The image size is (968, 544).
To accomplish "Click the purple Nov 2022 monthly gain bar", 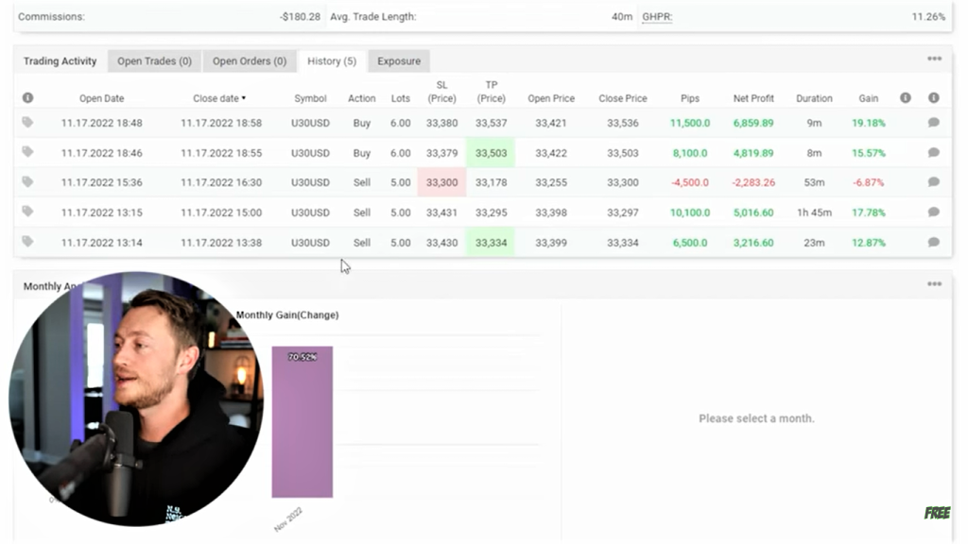I will click(302, 425).
